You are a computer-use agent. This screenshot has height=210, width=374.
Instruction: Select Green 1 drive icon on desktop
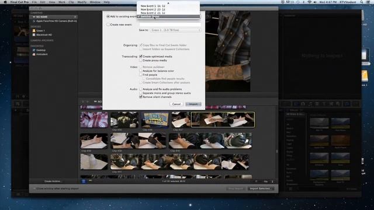pos(365,76)
